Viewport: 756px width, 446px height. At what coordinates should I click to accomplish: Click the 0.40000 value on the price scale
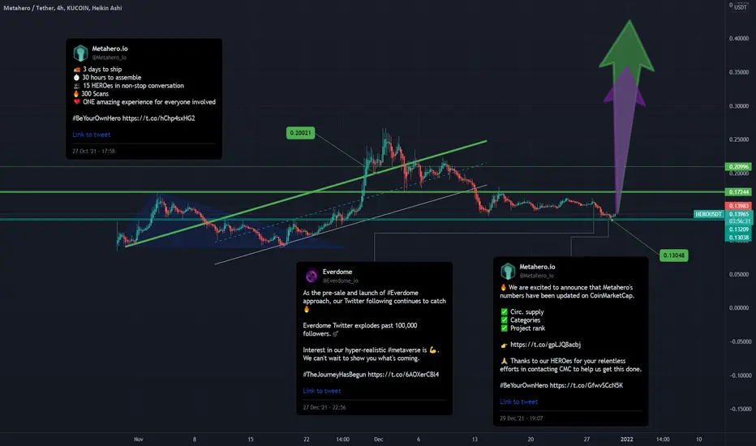point(739,39)
